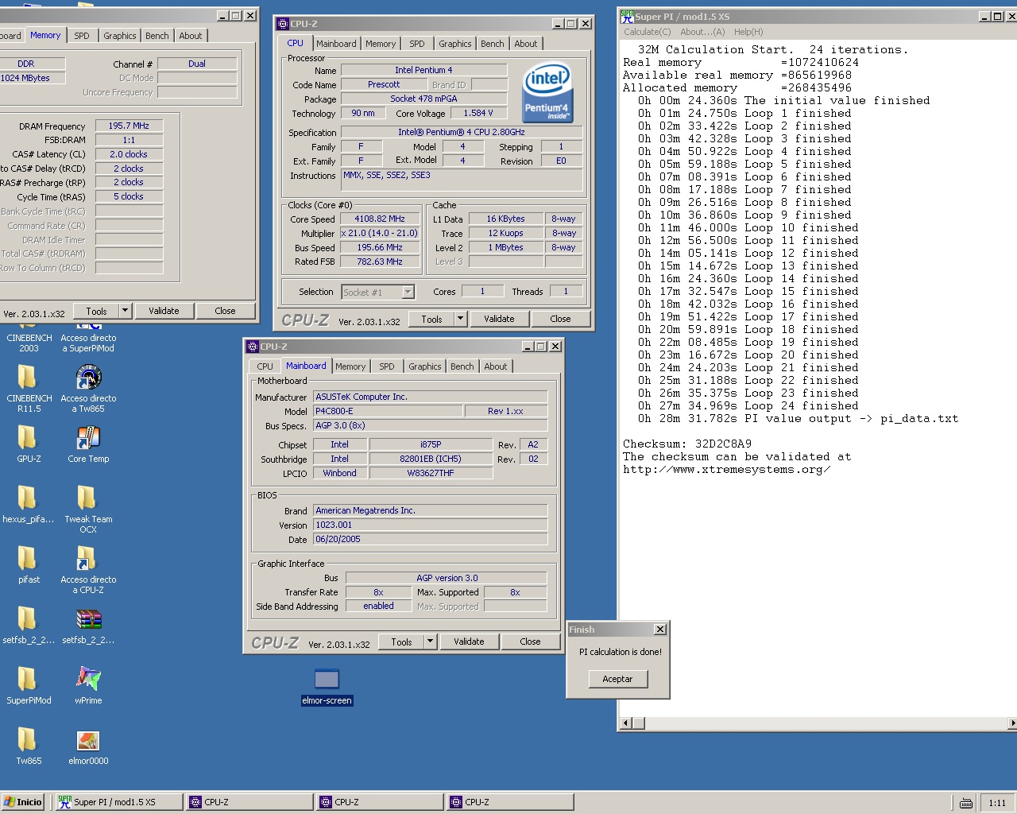Image resolution: width=1017 pixels, height=814 pixels.
Task: Open the Help(H) menu in Super PI
Action: [x=748, y=32]
